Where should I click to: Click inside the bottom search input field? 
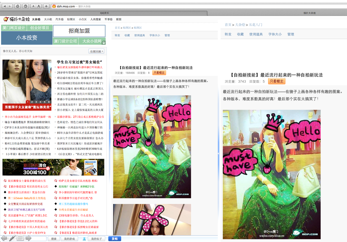click(x=38, y=238)
